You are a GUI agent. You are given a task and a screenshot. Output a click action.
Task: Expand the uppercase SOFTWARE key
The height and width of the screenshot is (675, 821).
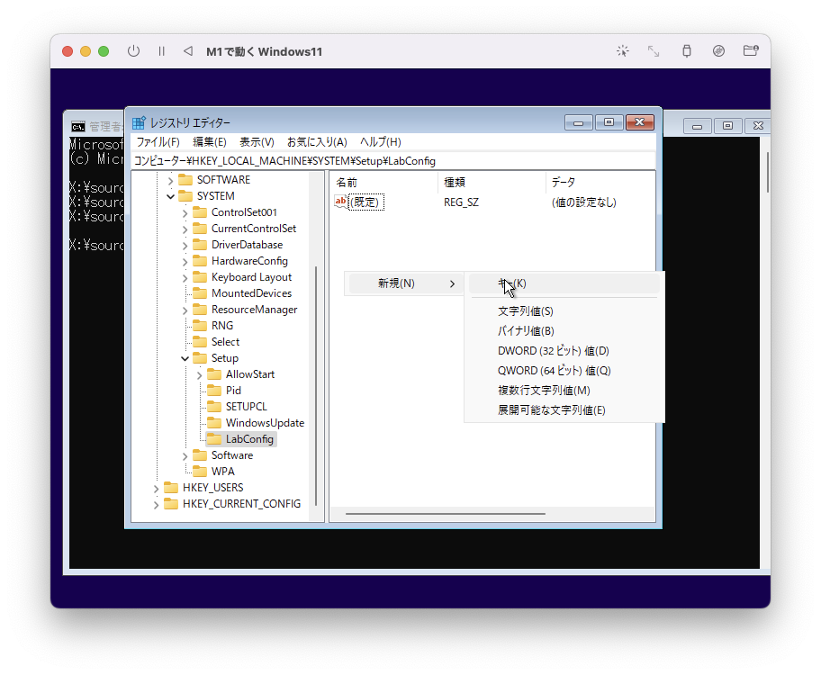point(171,181)
